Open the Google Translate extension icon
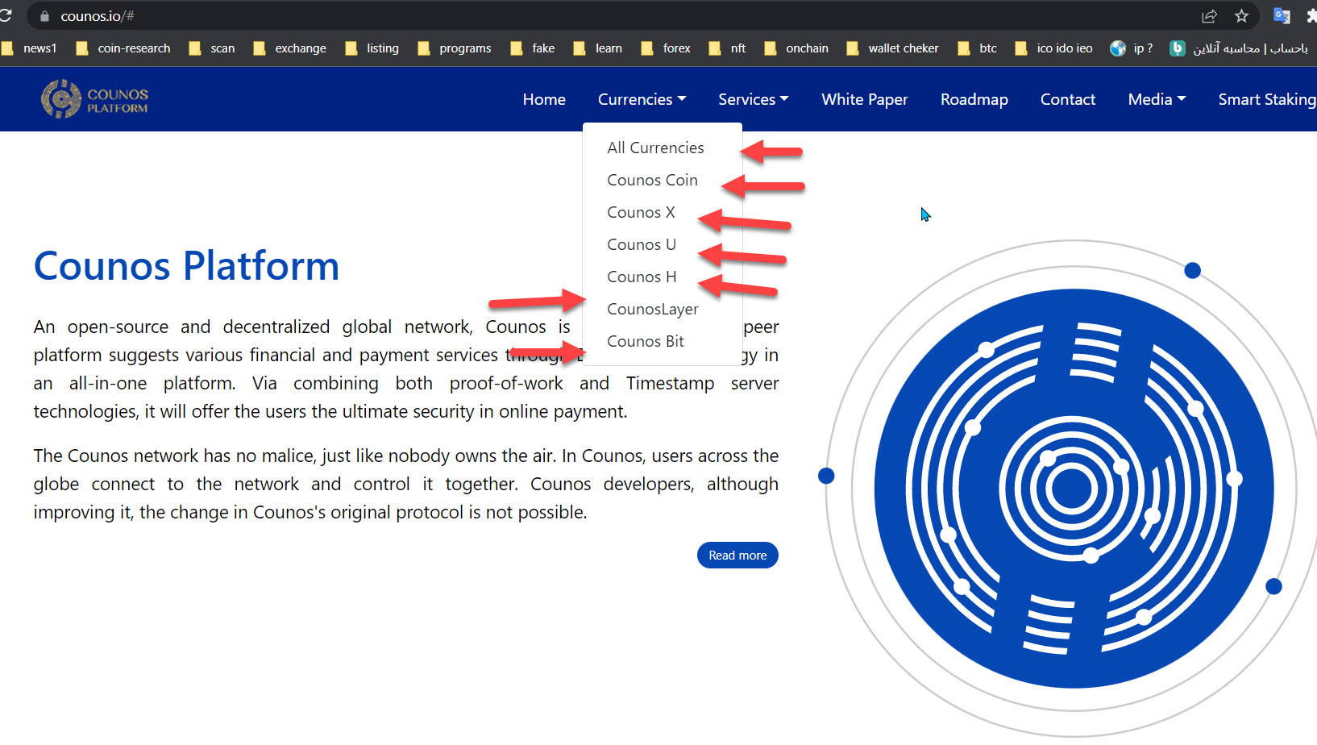The height and width of the screenshot is (745, 1317). tap(1282, 16)
